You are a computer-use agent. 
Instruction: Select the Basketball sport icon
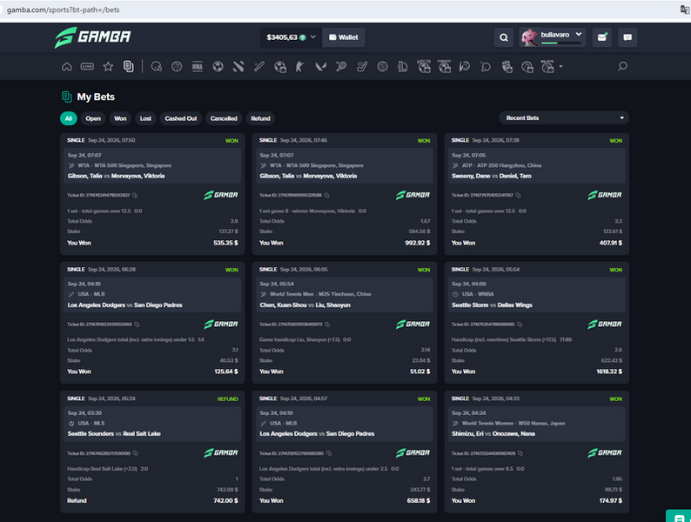click(177, 66)
